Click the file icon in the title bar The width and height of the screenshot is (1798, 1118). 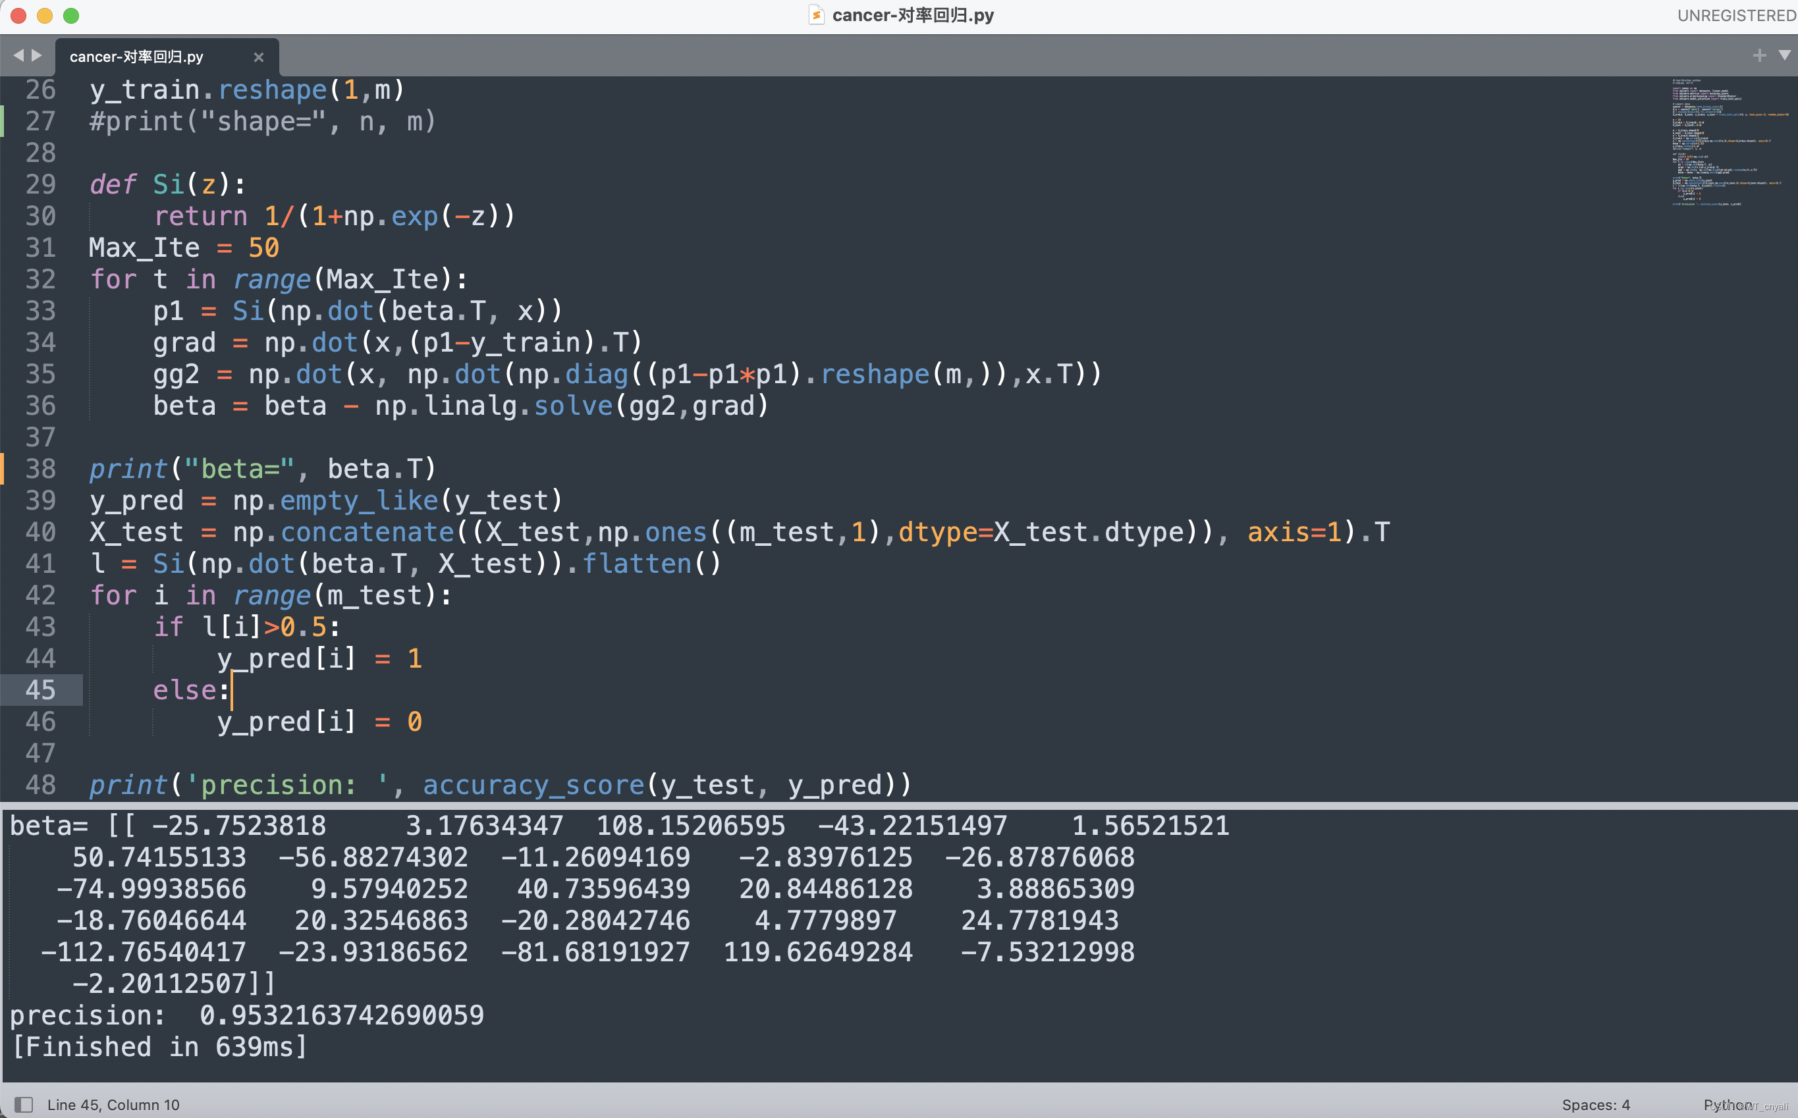(x=816, y=14)
